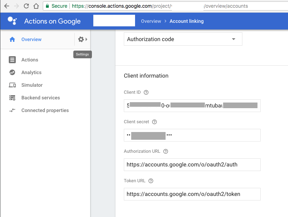Click the Simulator devices icon
288x217 pixels.
tap(12, 85)
